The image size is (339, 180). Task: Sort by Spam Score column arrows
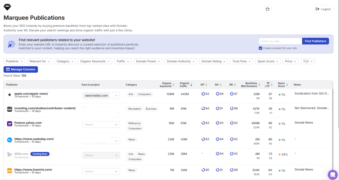coord(287,85)
